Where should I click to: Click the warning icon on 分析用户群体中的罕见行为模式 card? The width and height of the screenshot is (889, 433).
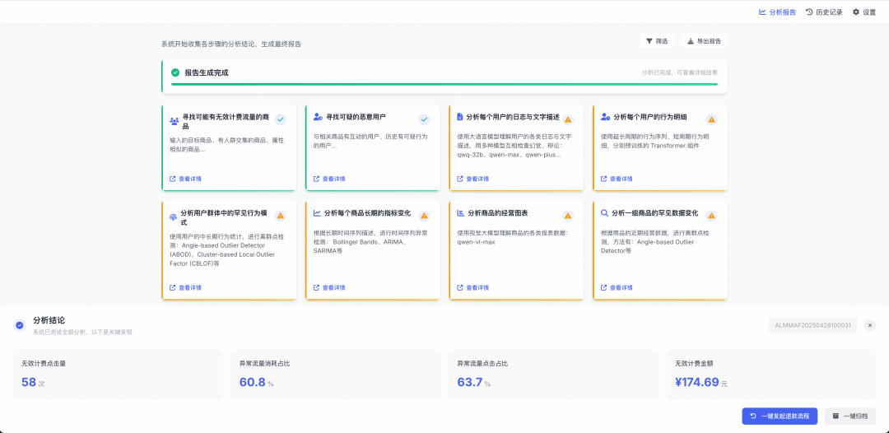[280, 216]
